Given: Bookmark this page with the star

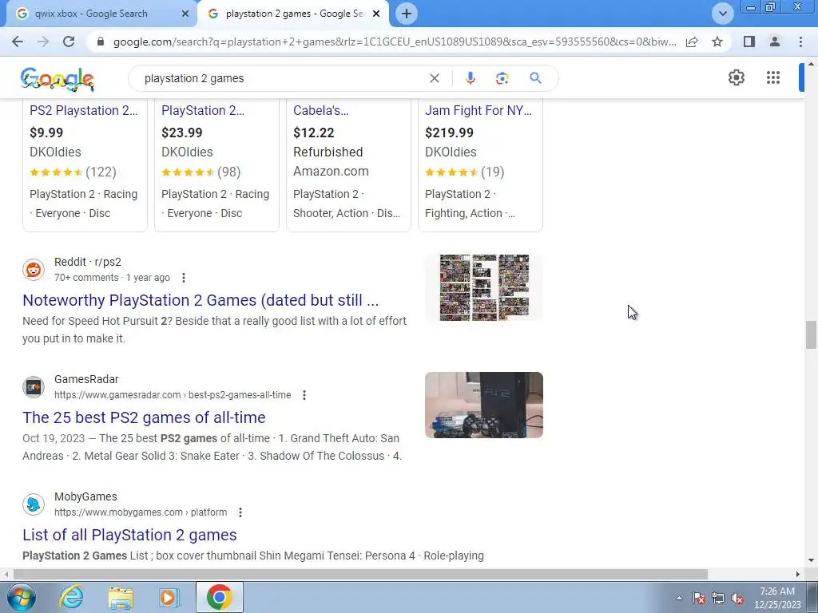Looking at the screenshot, I should (717, 42).
